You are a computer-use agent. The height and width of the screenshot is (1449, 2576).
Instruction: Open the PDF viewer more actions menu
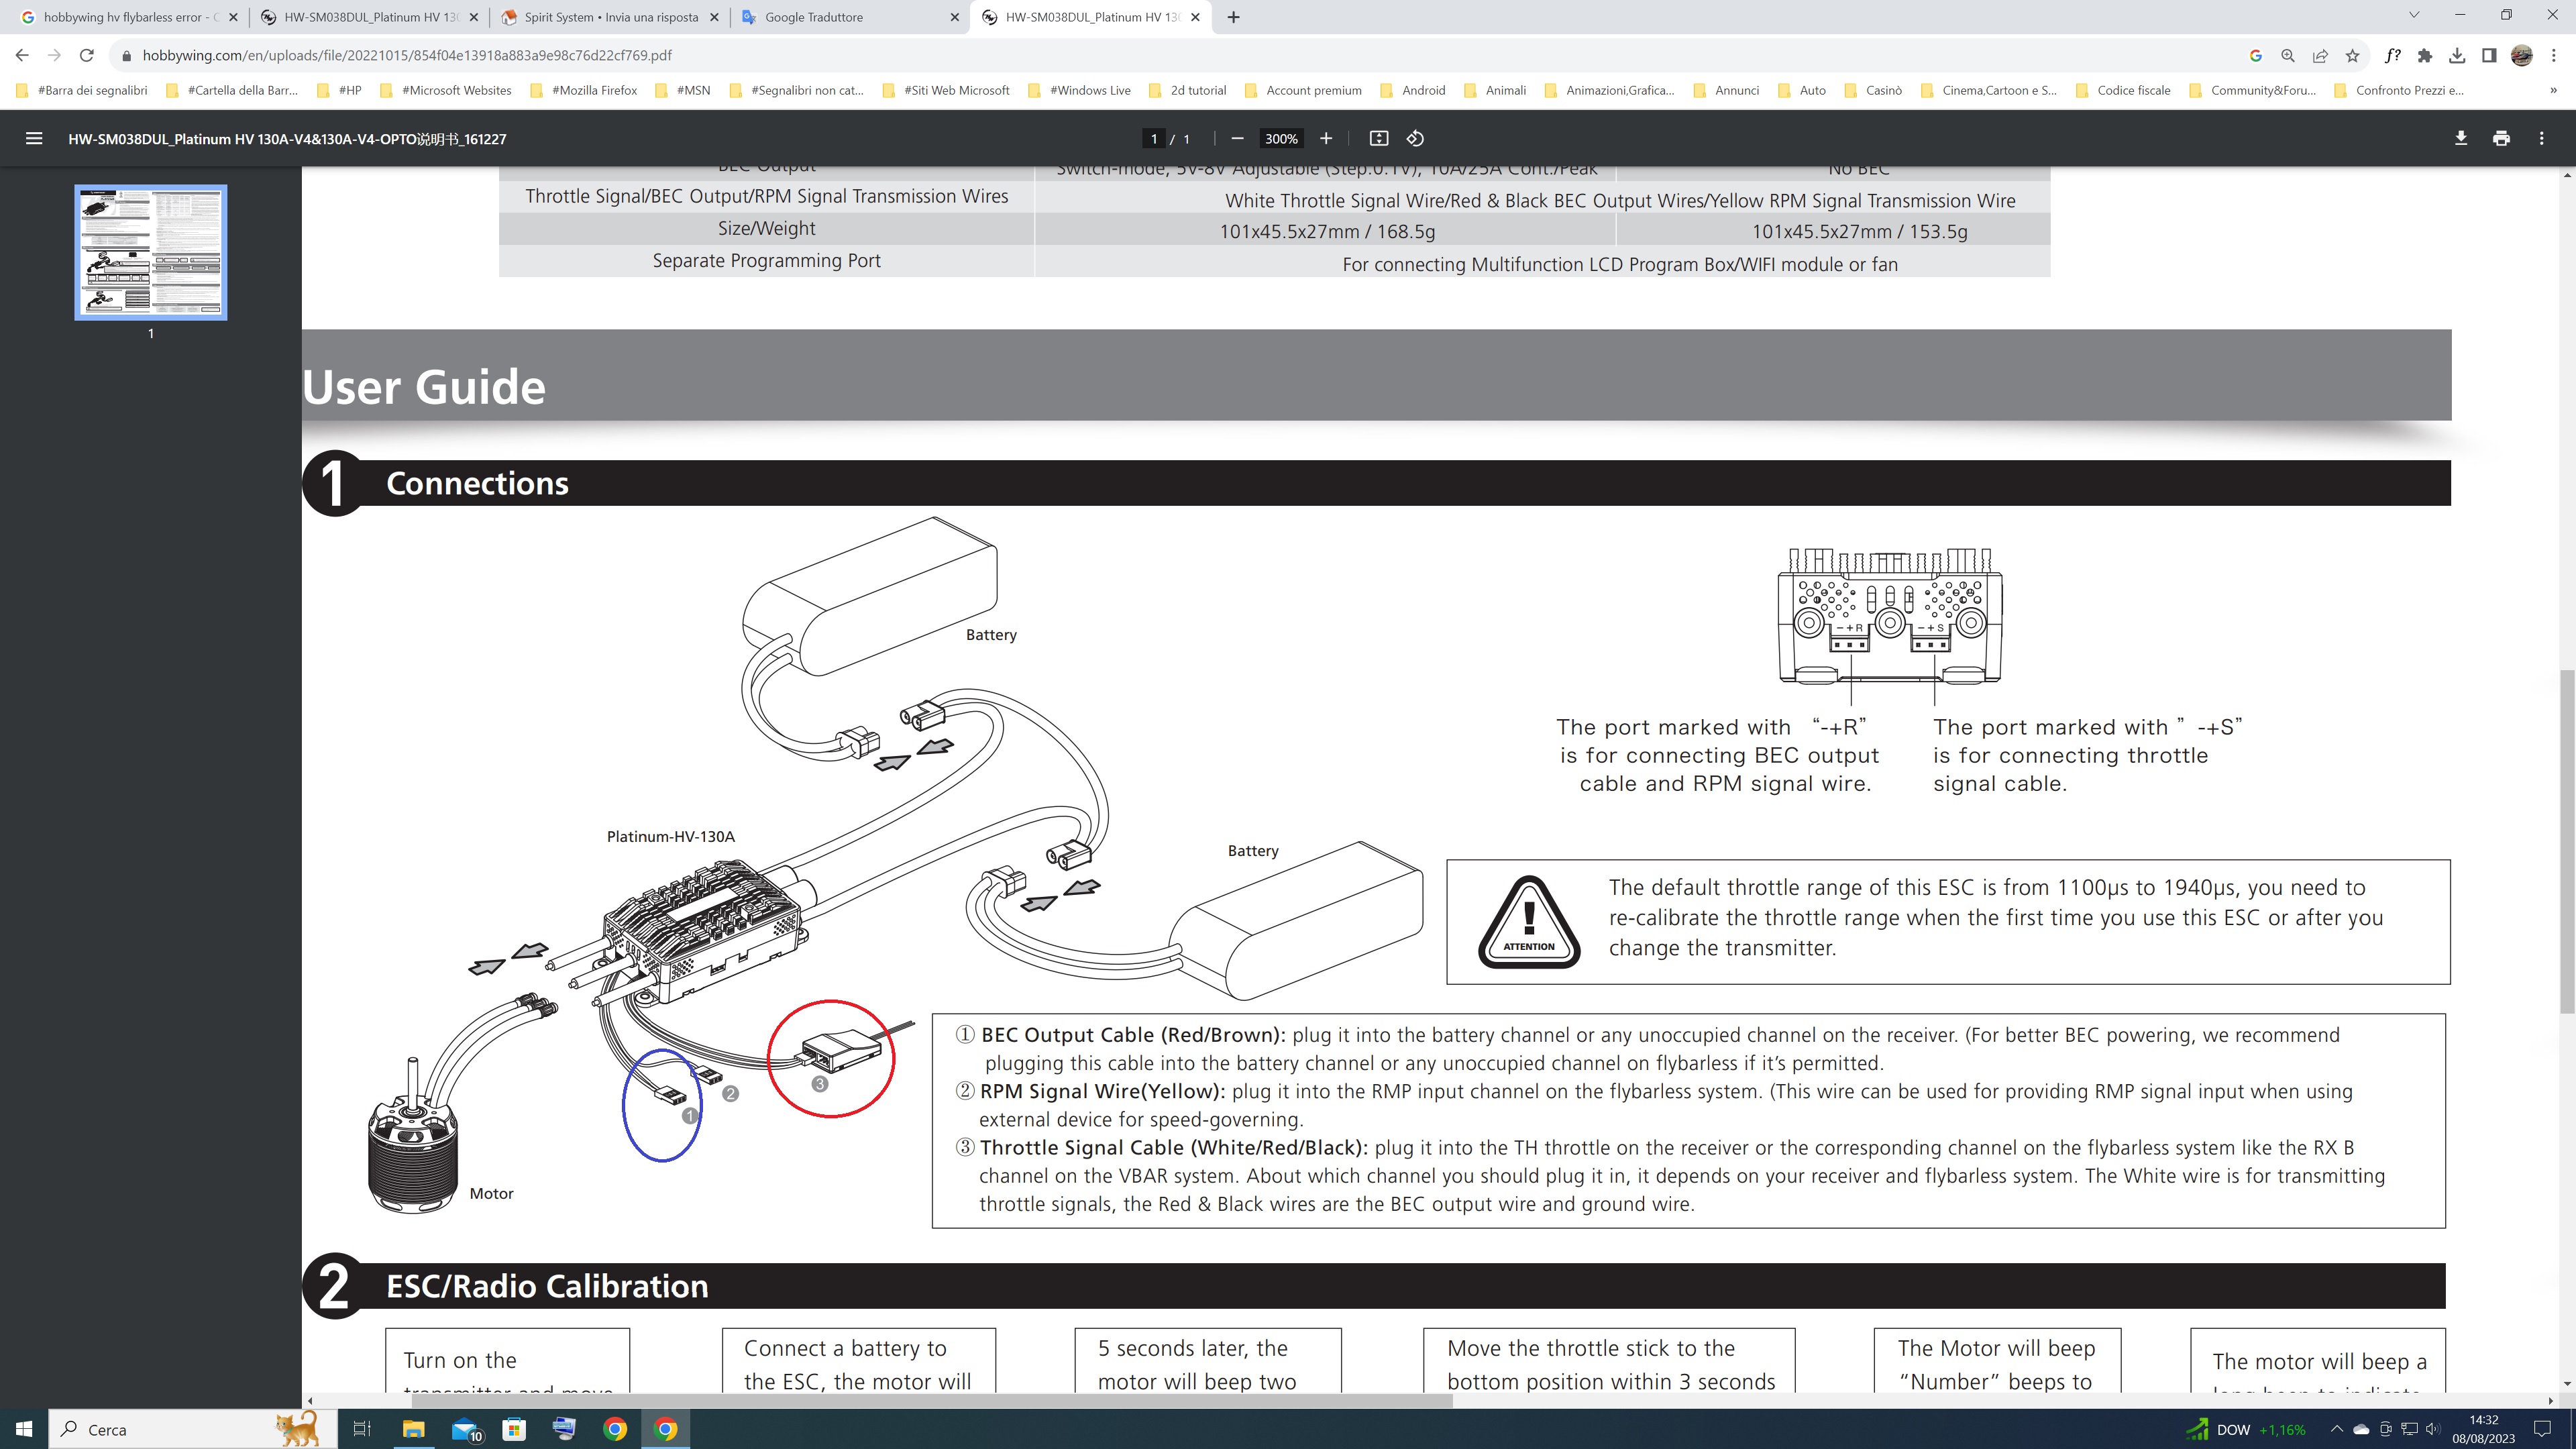(x=2542, y=138)
